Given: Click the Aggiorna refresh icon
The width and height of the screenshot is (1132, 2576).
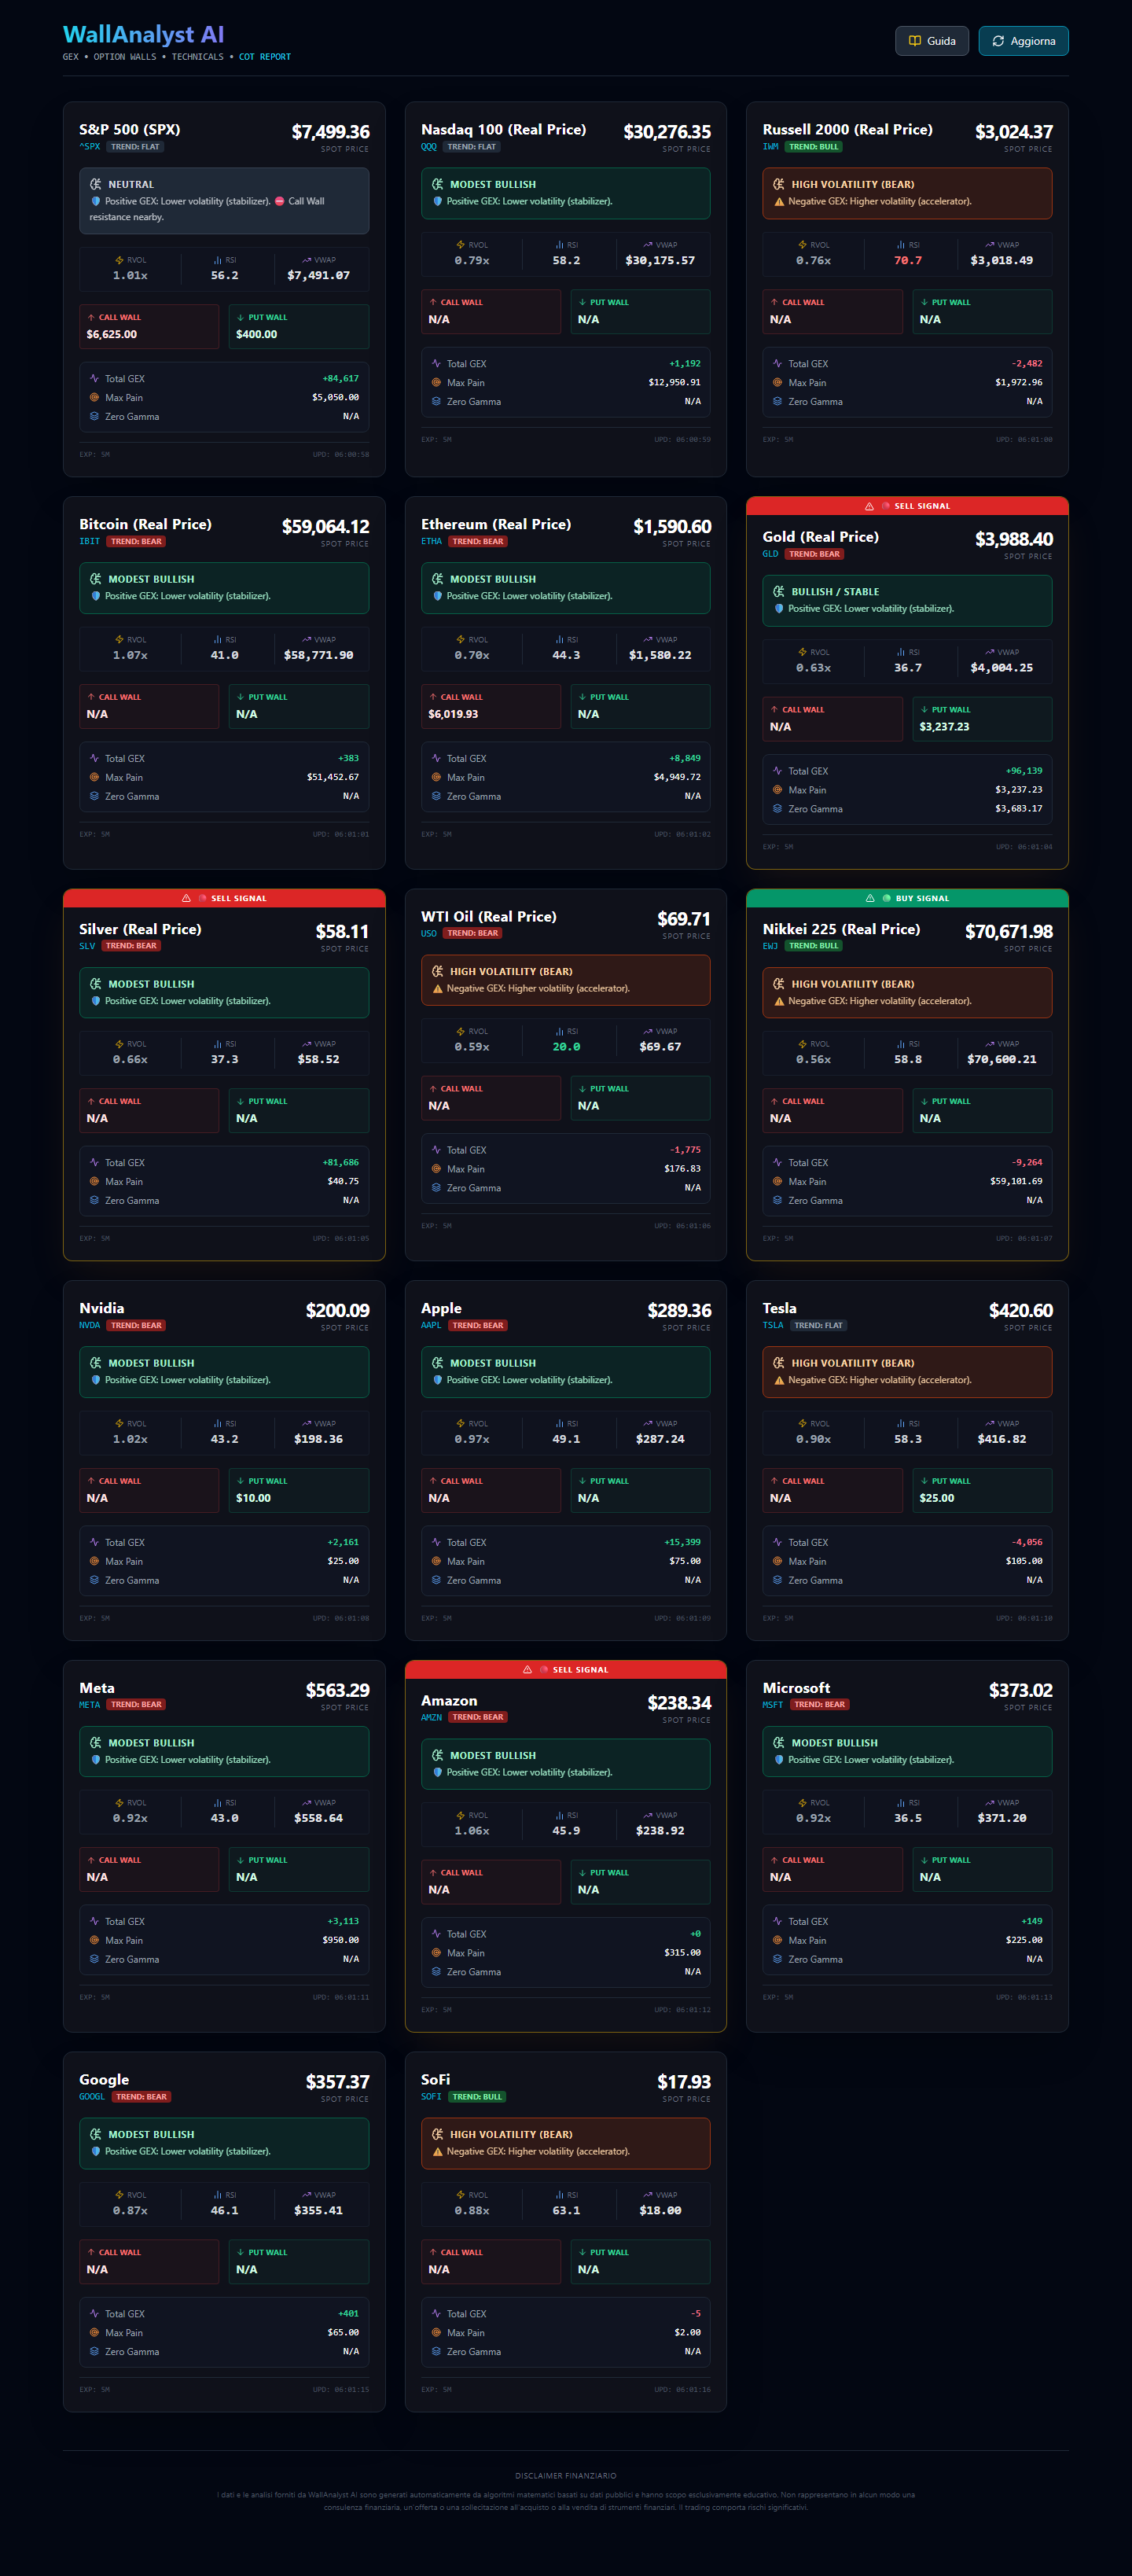Looking at the screenshot, I should point(997,41).
